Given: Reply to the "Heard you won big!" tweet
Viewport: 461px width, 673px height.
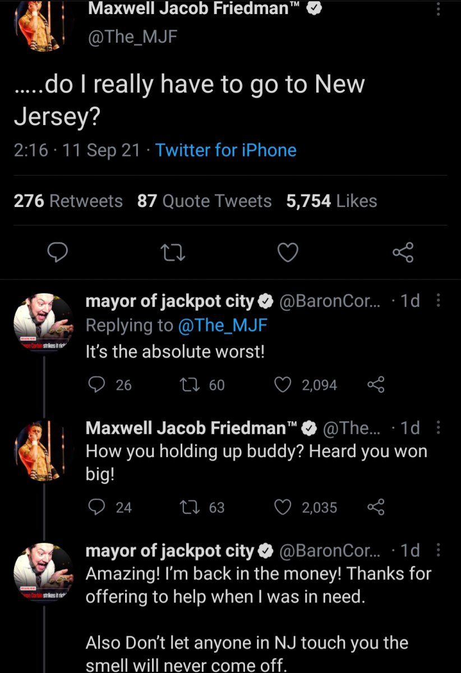Looking at the screenshot, I should tap(98, 508).
